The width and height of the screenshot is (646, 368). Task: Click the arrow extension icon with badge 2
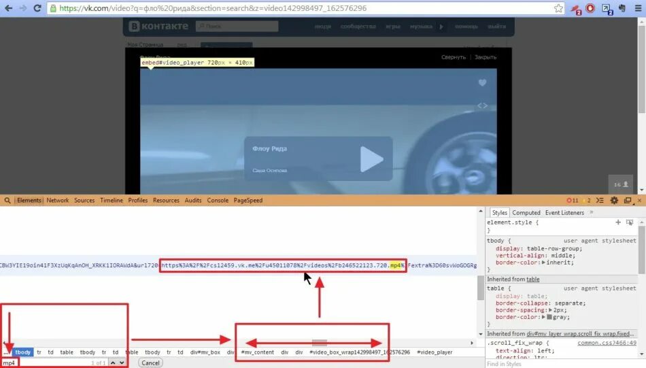[x=607, y=9]
